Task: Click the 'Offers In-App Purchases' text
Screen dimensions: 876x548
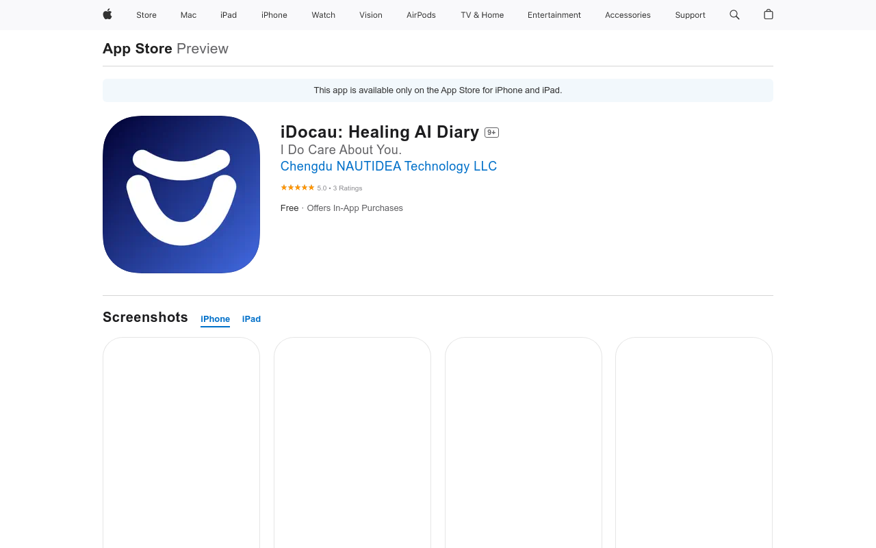Action: click(x=355, y=208)
